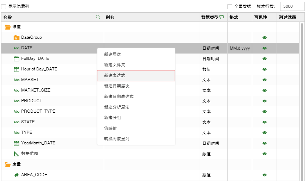Screen dimensions: 308x181
Task: Choose 转换为度量列 menu entry
Action: [136, 139]
